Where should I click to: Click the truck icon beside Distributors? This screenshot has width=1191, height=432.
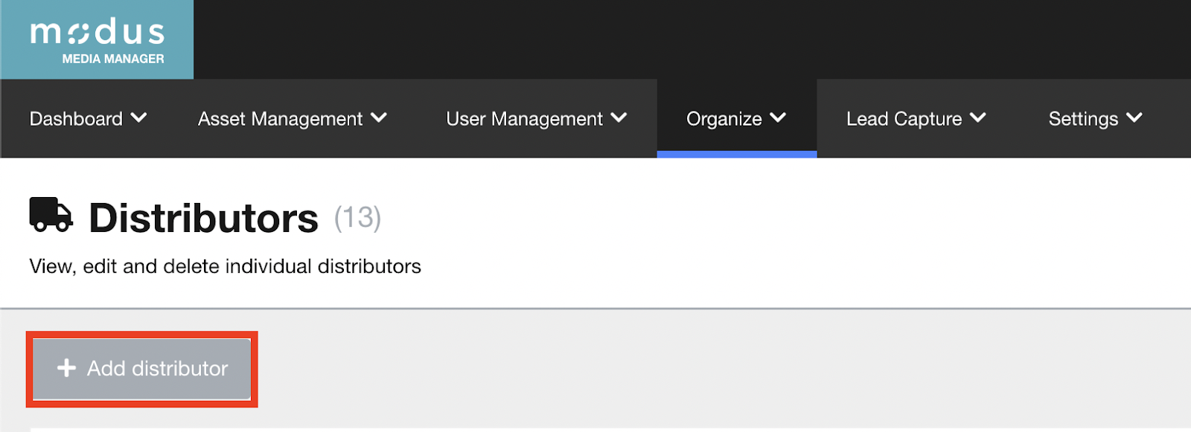(51, 215)
